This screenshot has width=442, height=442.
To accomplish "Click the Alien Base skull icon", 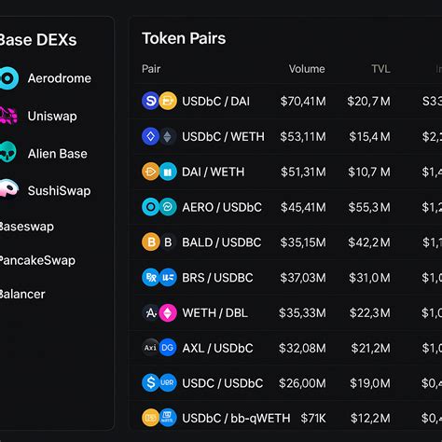I will coord(8,152).
